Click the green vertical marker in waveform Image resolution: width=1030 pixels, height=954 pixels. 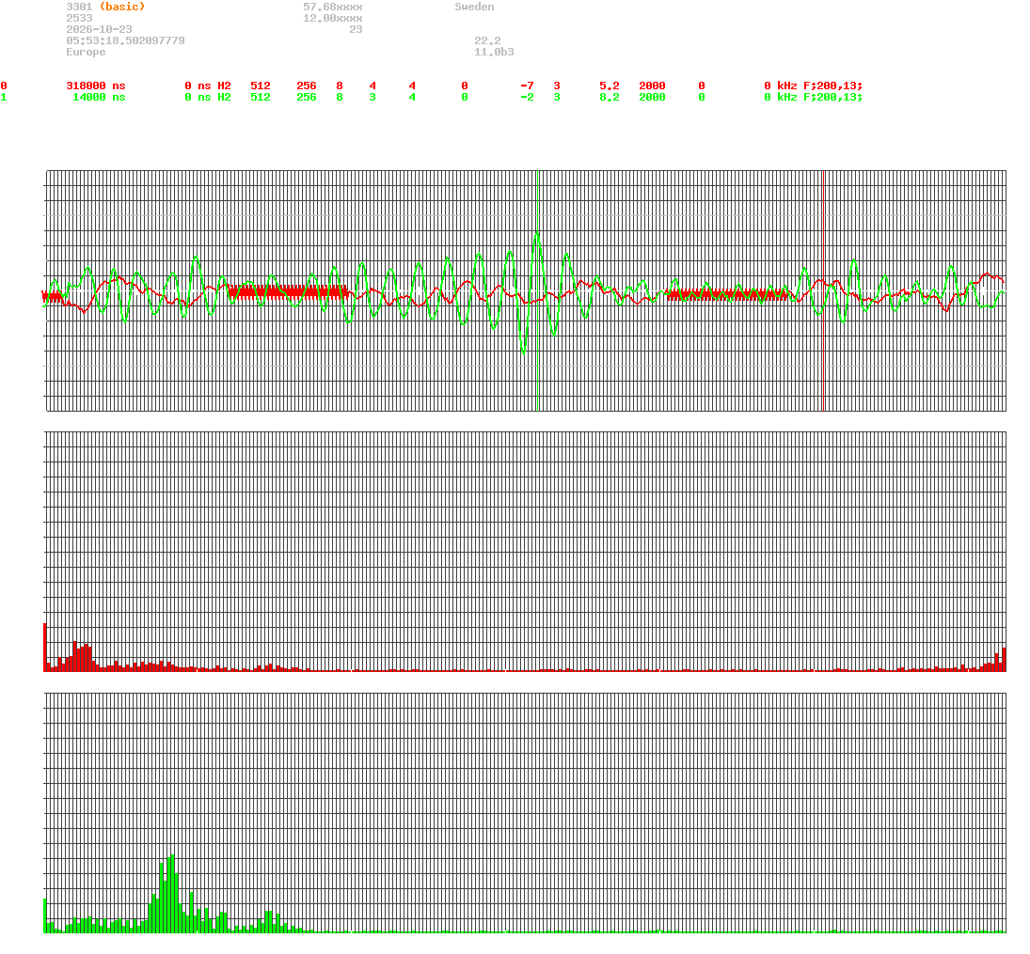coord(538,290)
